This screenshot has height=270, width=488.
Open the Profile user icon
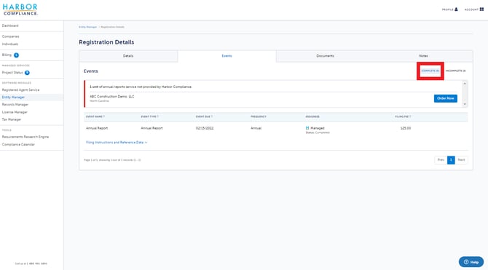click(456, 9)
